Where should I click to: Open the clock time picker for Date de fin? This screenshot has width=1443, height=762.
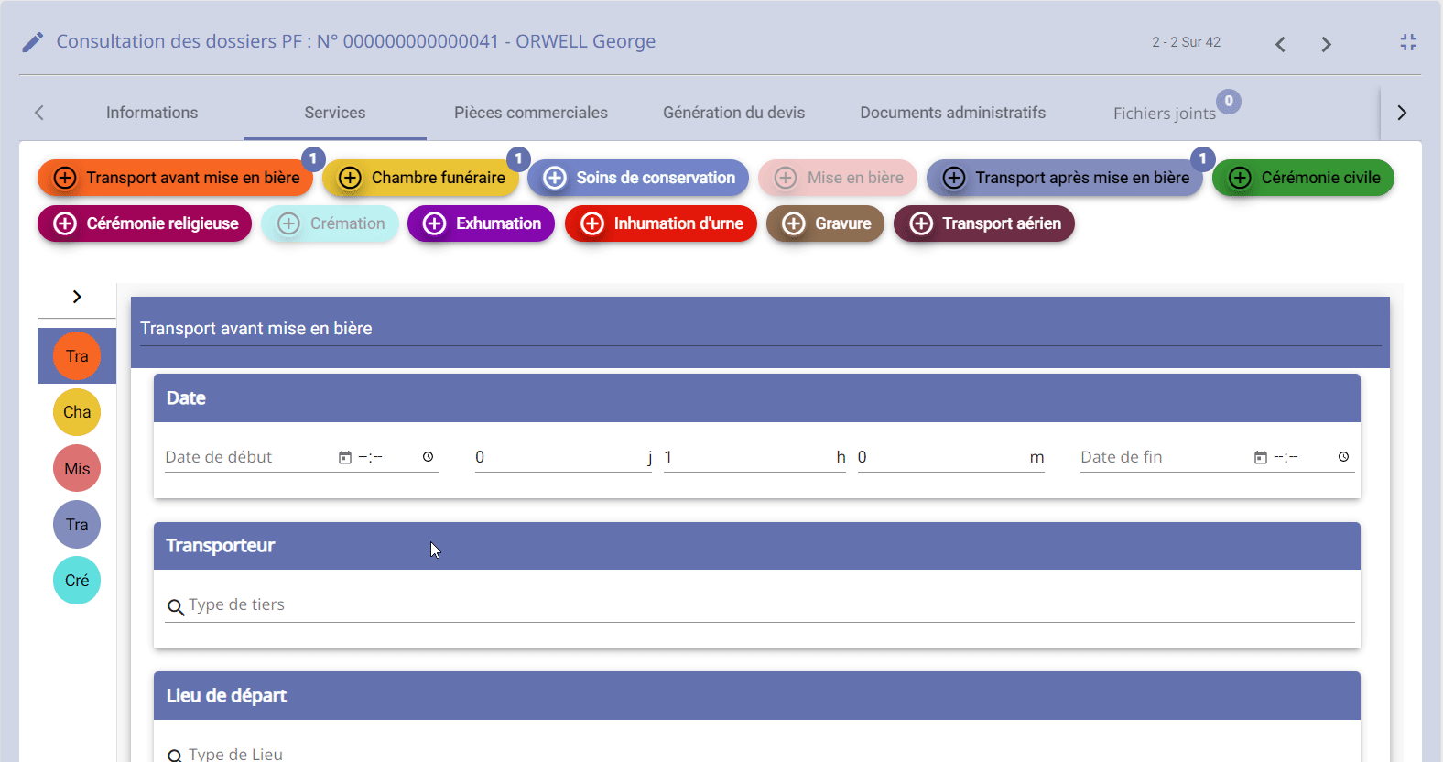pyautogui.click(x=1343, y=457)
